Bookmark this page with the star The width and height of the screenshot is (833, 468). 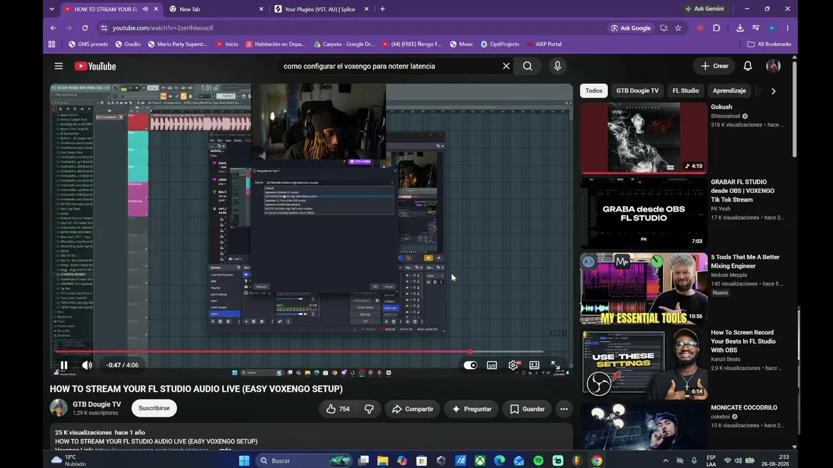click(x=678, y=28)
